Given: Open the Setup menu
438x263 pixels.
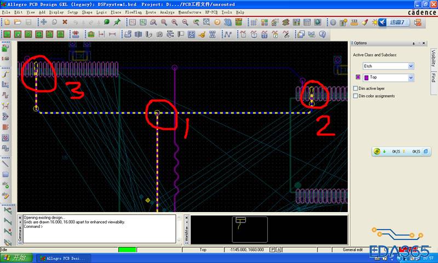Looking at the screenshot, I should [x=73, y=12].
